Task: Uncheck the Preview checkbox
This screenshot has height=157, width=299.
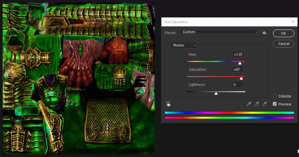Action: pos(274,104)
